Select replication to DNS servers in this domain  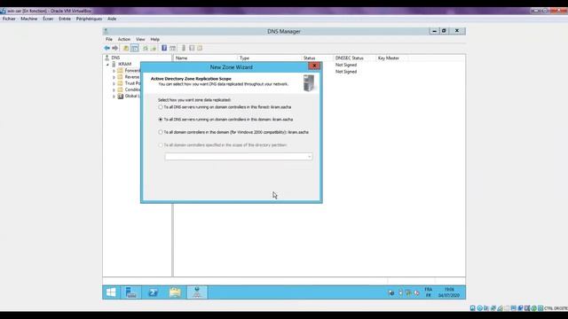coord(161,120)
